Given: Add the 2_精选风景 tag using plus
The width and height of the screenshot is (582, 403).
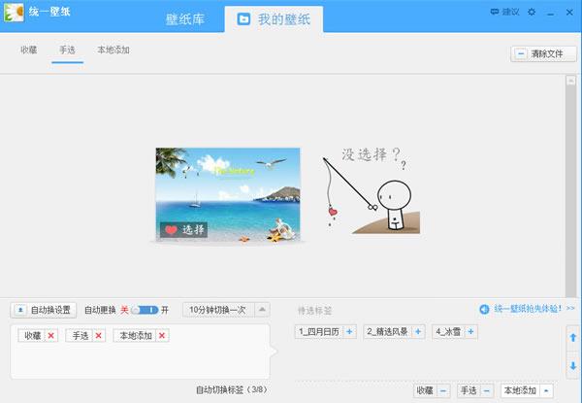Looking at the screenshot, I should coord(418,332).
